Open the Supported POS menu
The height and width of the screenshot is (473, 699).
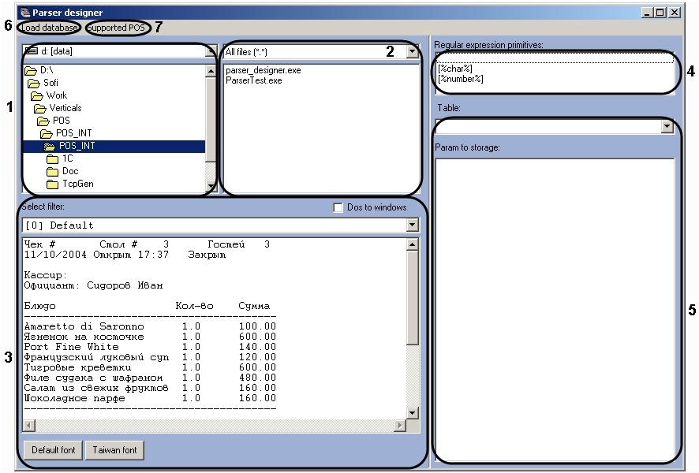point(117,28)
